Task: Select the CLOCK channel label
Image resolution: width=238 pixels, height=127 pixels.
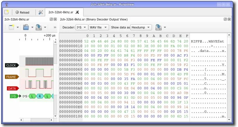Action: [x=11, y=65]
